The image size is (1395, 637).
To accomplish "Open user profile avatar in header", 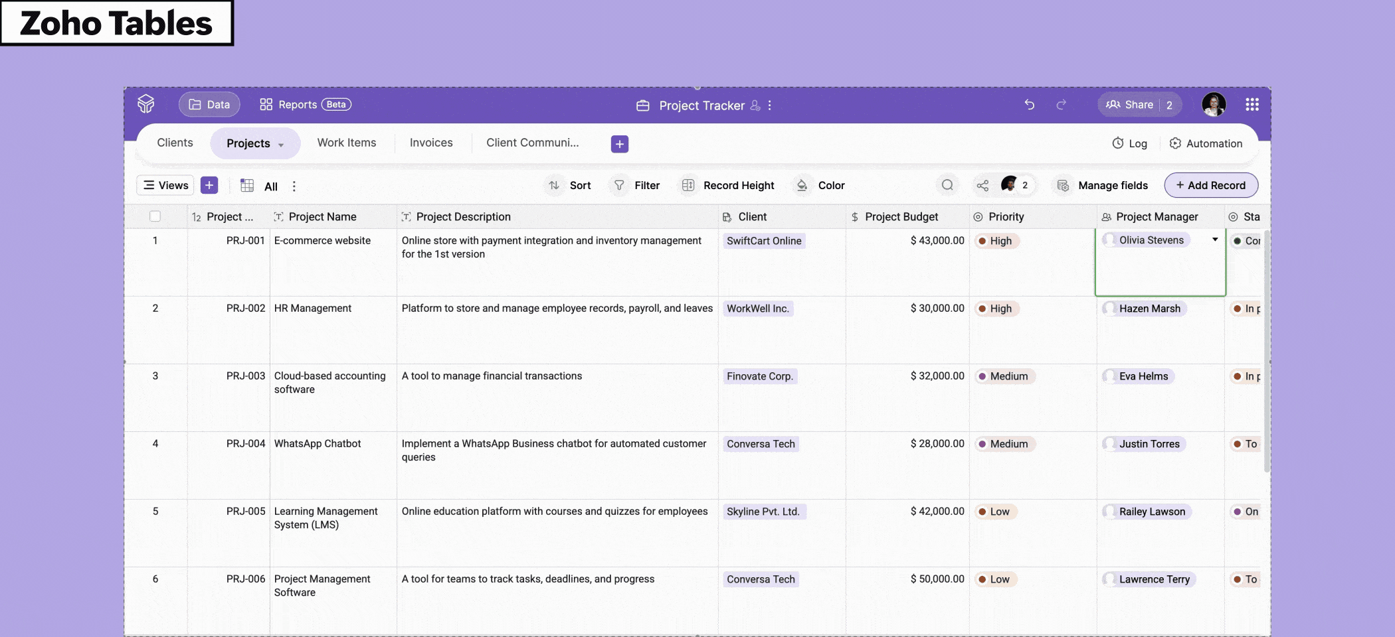I will pyautogui.click(x=1214, y=104).
